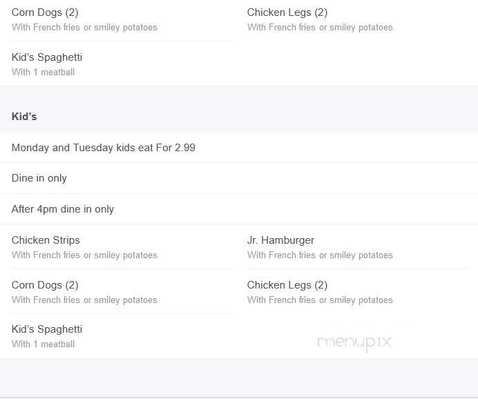Click Chicken Legs (2) at top of page
The width and height of the screenshot is (478, 399).
click(287, 12)
